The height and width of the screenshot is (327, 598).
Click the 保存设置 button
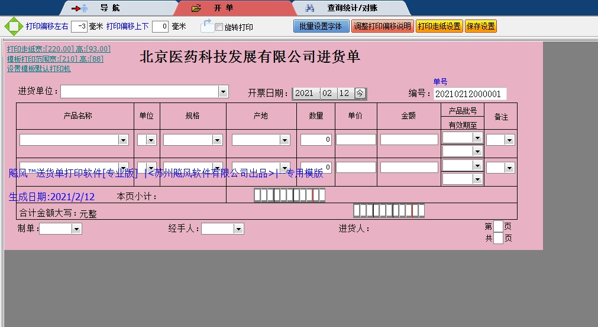[x=480, y=27]
